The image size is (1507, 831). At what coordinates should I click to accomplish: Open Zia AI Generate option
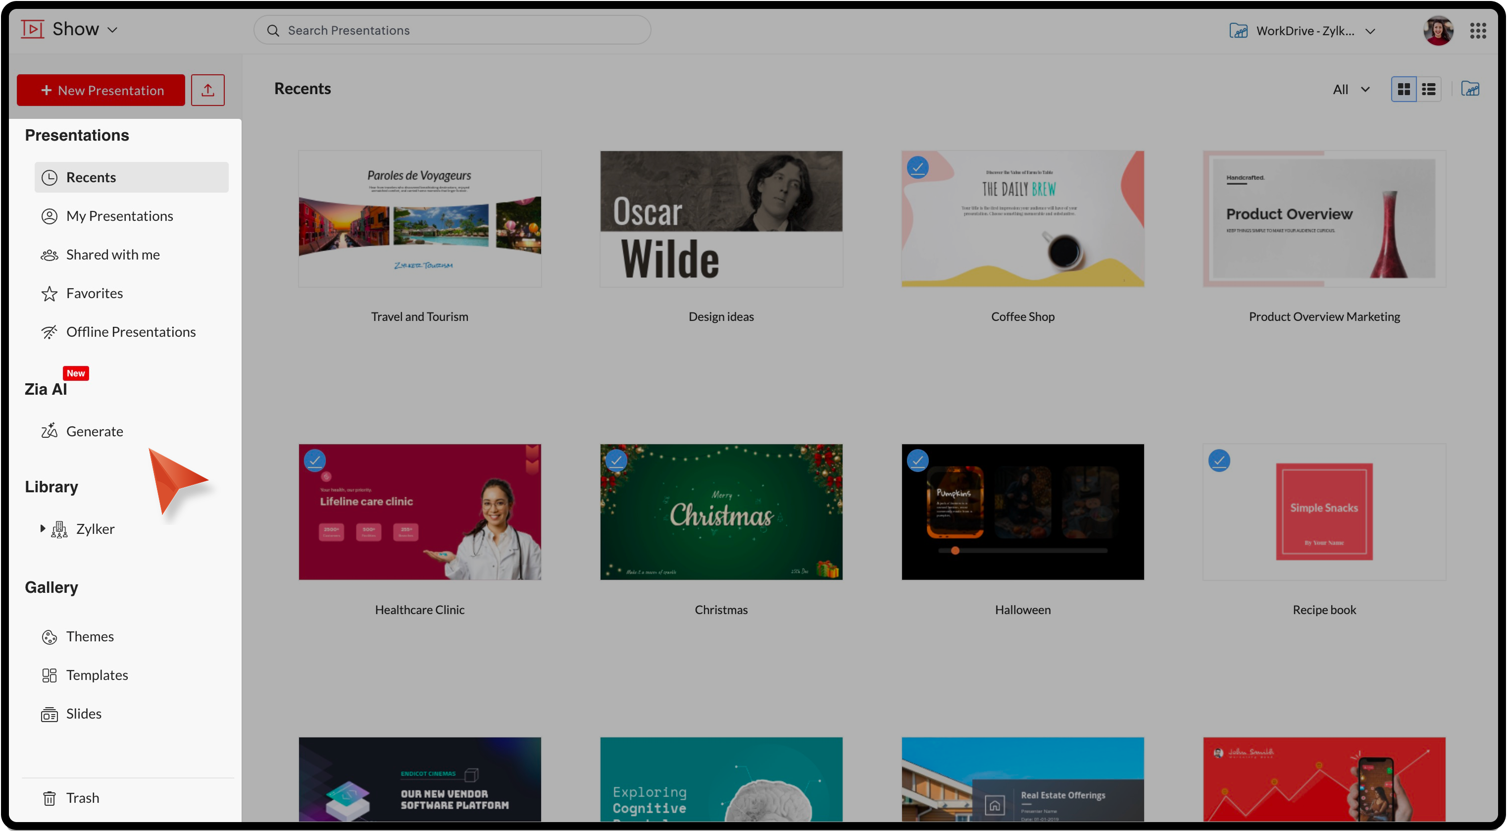(x=94, y=431)
